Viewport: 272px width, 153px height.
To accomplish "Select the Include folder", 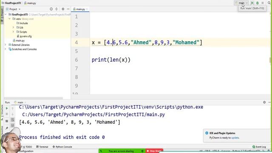I will [x=22, y=23].
